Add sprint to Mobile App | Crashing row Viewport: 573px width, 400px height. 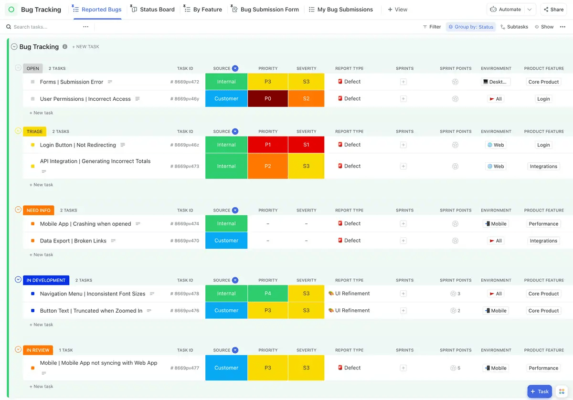coord(403,224)
